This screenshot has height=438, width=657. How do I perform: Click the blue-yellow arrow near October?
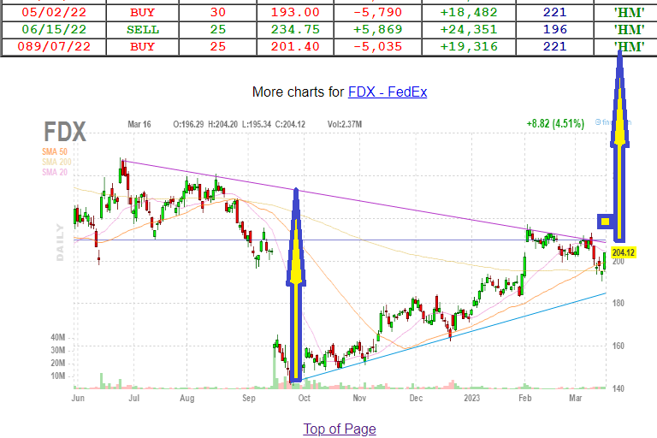[x=297, y=282]
